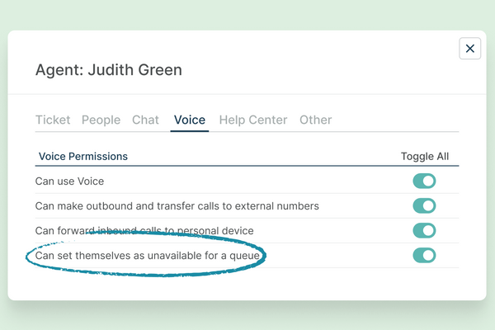Screen dimensions: 495x330
Task: Click the active Voice tab
Action: (189, 120)
